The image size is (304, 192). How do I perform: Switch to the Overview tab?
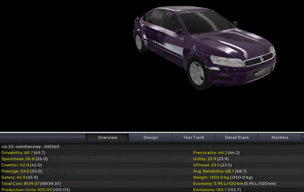coord(108,138)
